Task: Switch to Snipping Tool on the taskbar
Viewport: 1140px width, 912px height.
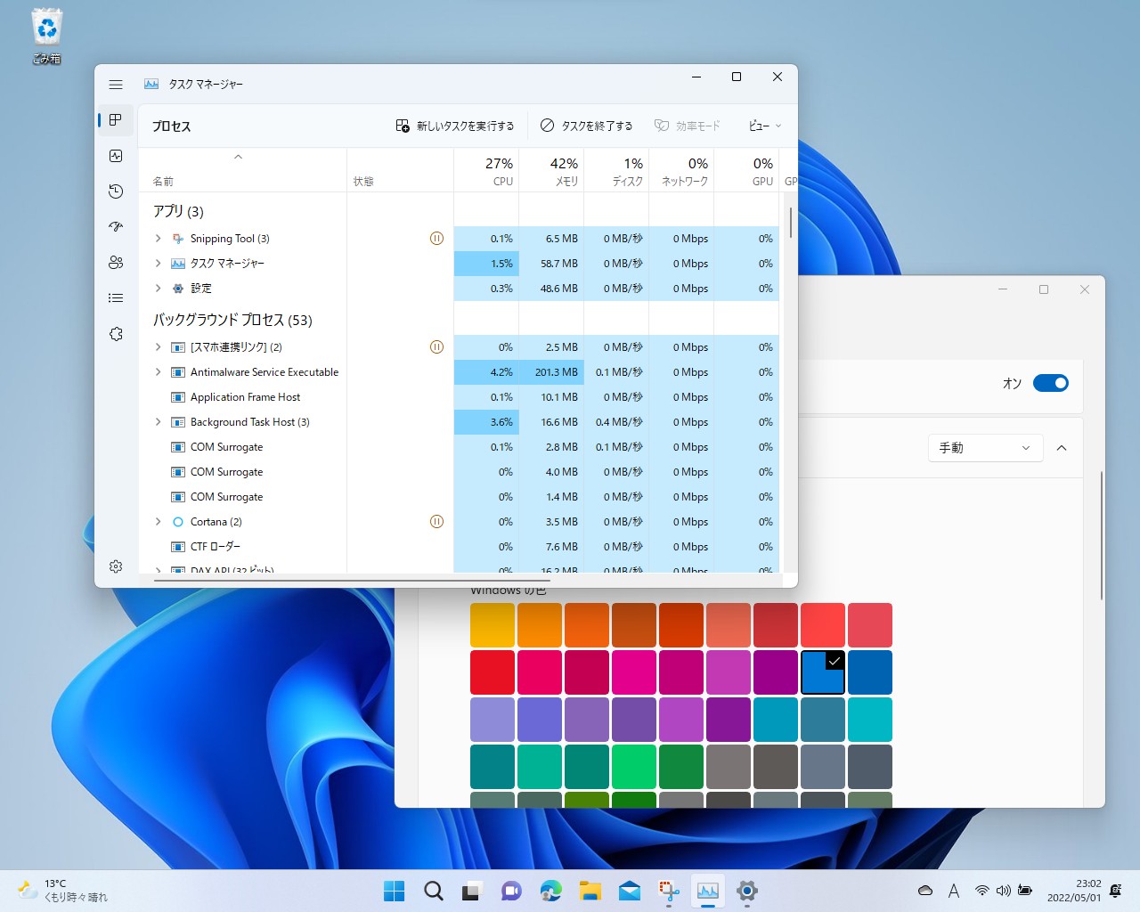Action: (669, 891)
